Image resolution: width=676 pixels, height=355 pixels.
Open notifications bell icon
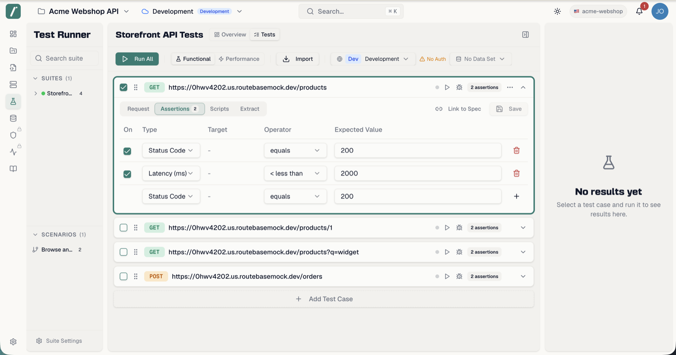(639, 11)
